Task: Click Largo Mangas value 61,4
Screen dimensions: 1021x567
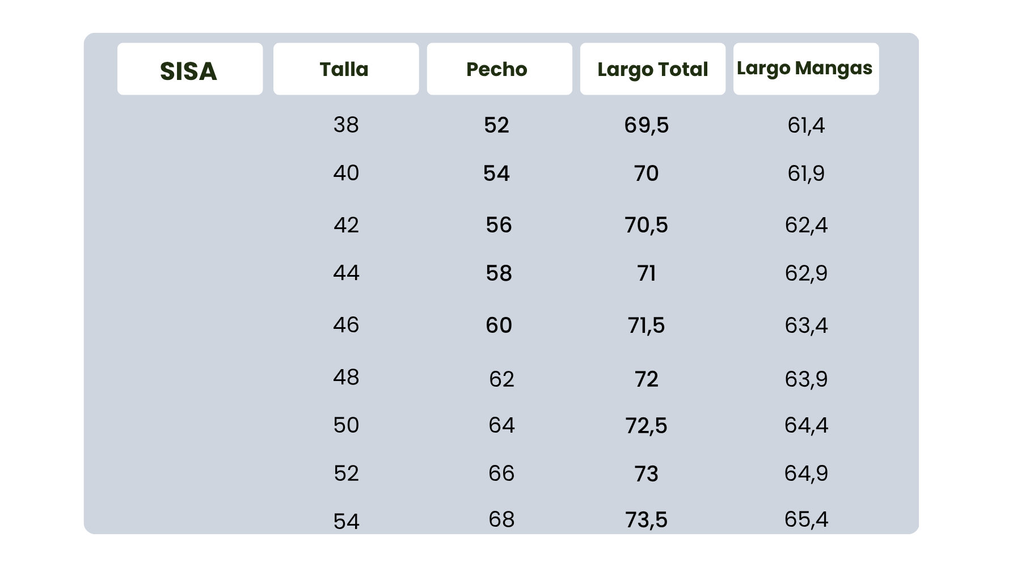Action: [x=806, y=125]
